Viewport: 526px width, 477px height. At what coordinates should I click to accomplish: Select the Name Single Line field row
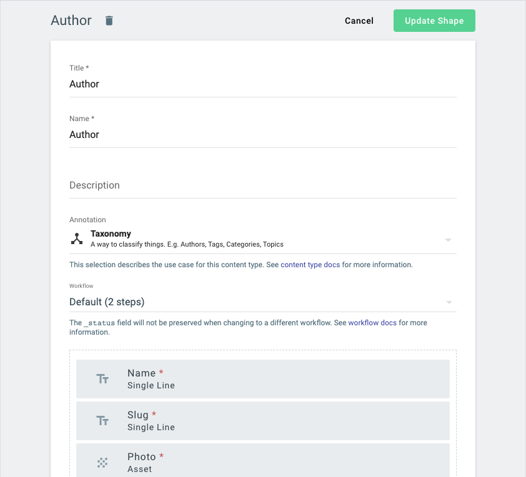[x=262, y=379]
